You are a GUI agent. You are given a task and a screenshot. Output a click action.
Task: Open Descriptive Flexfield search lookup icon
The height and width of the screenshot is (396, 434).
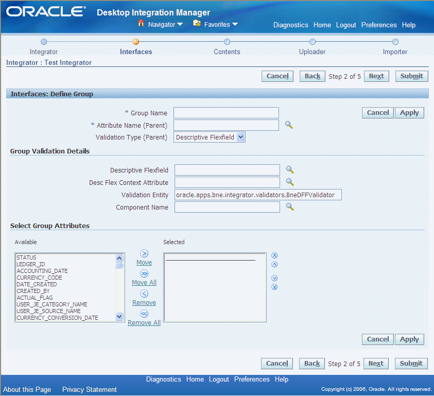pyautogui.click(x=290, y=169)
